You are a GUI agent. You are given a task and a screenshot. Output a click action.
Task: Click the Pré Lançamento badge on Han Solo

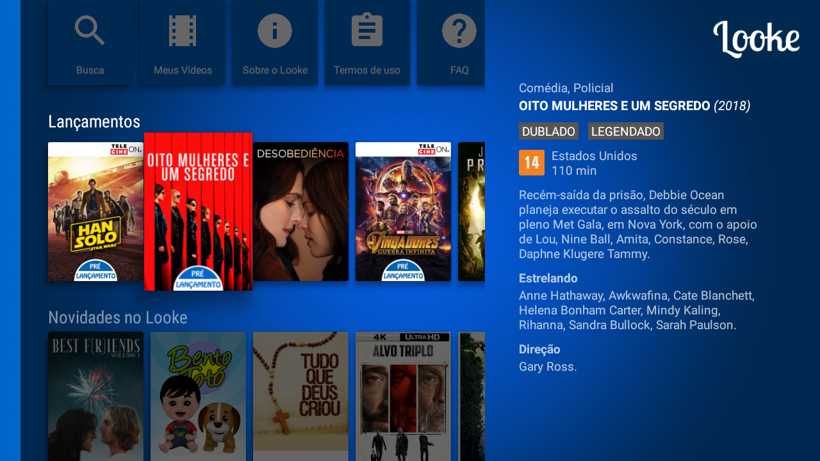[x=95, y=269]
